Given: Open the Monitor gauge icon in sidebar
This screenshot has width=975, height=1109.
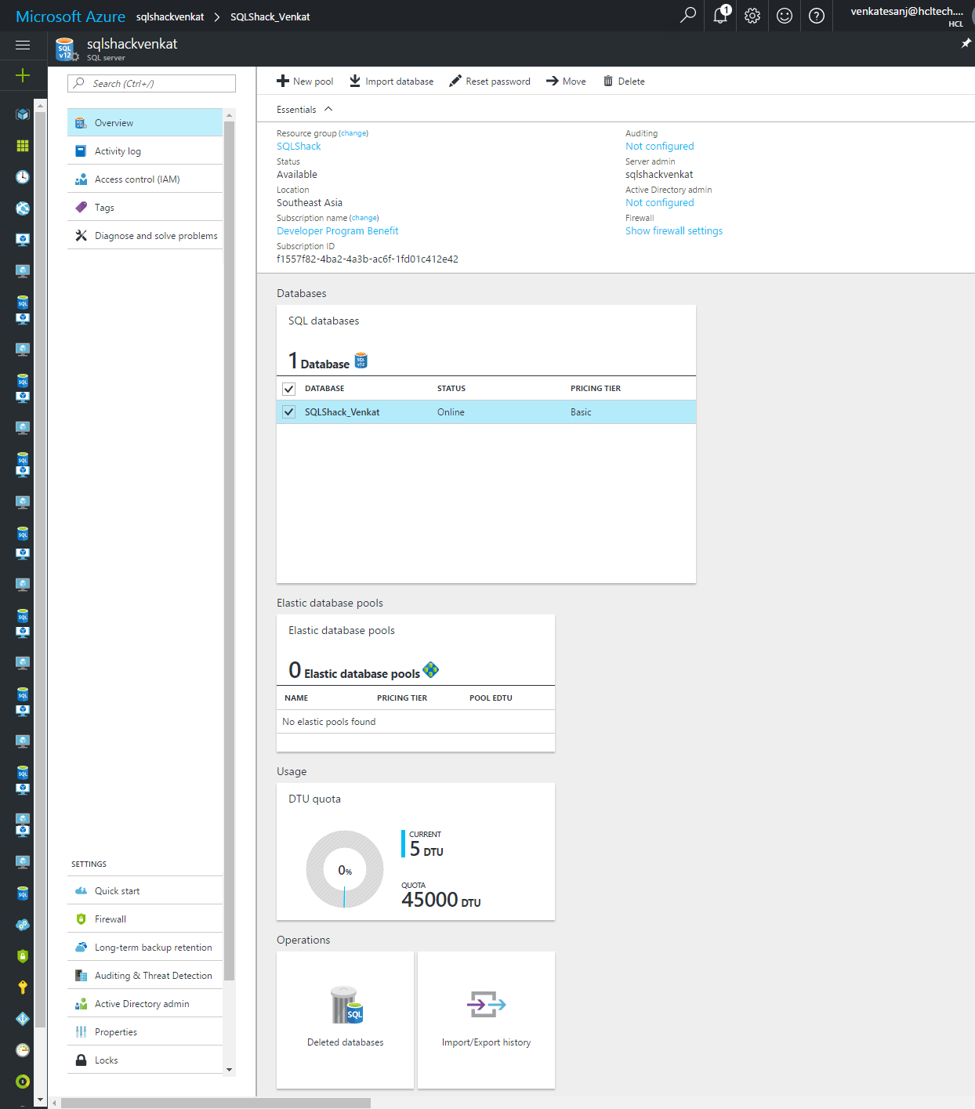Looking at the screenshot, I should pos(23,1050).
